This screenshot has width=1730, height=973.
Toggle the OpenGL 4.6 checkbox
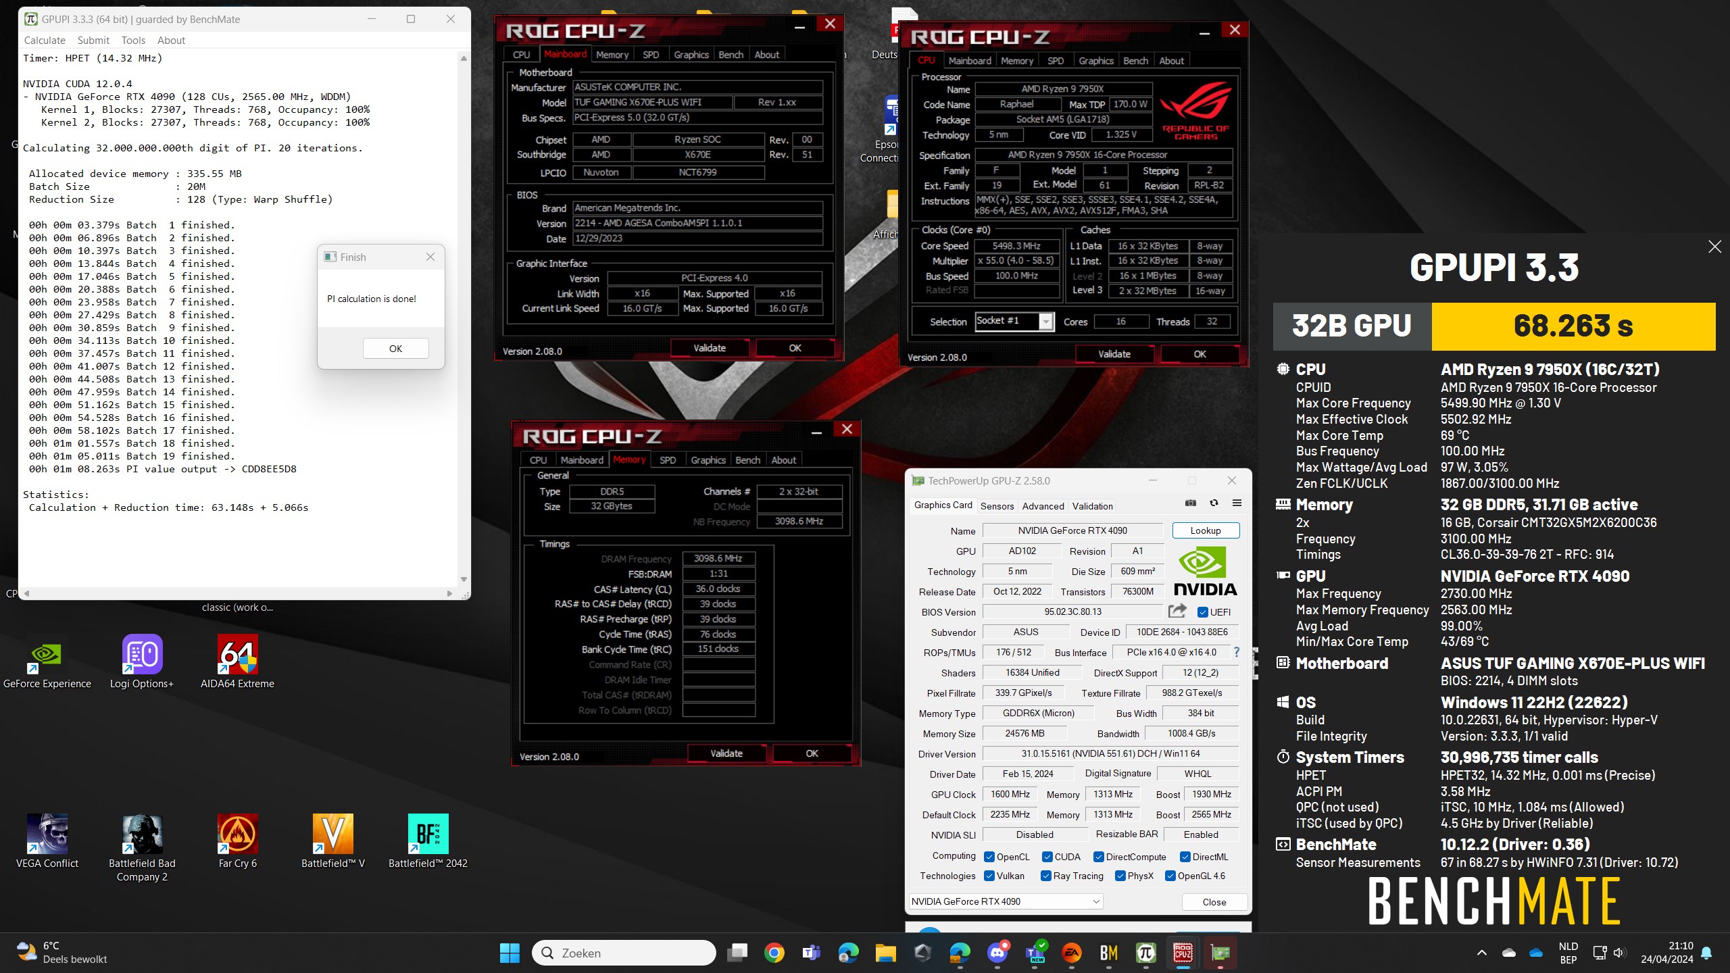pos(1170,876)
